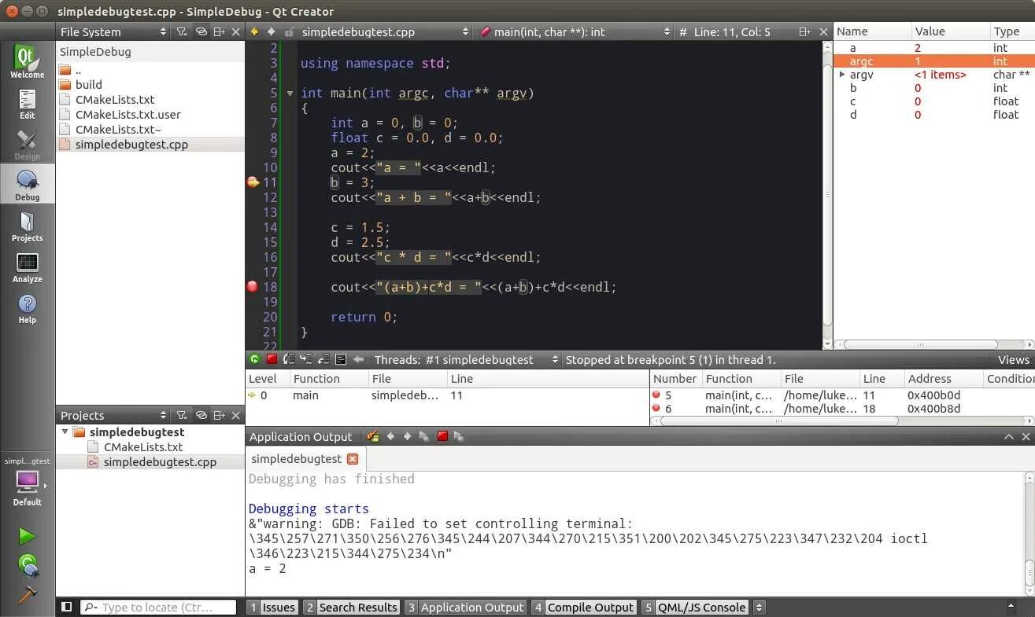The width and height of the screenshot is (1035, 617).
Task: Filter File System tree icon
Action: [182, 31]
